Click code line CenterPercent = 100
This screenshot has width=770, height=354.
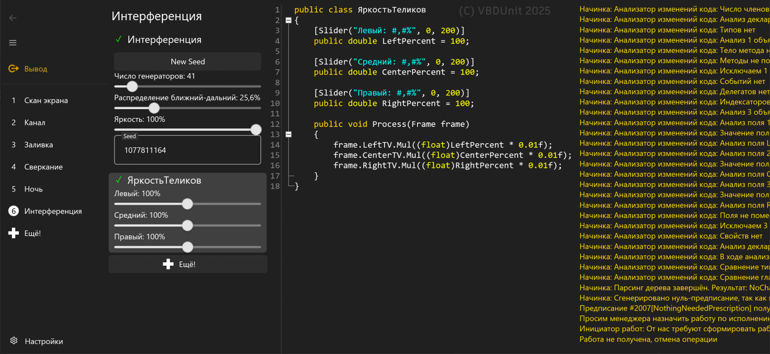[396, 72]
